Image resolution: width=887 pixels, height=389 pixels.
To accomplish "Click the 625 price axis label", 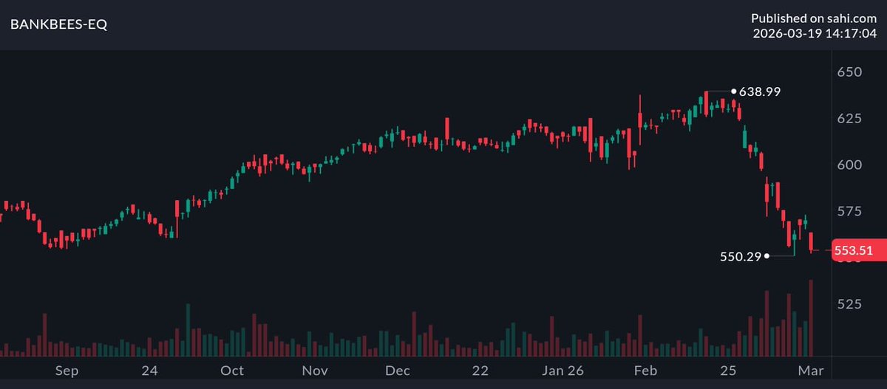I will click(849, 118).
